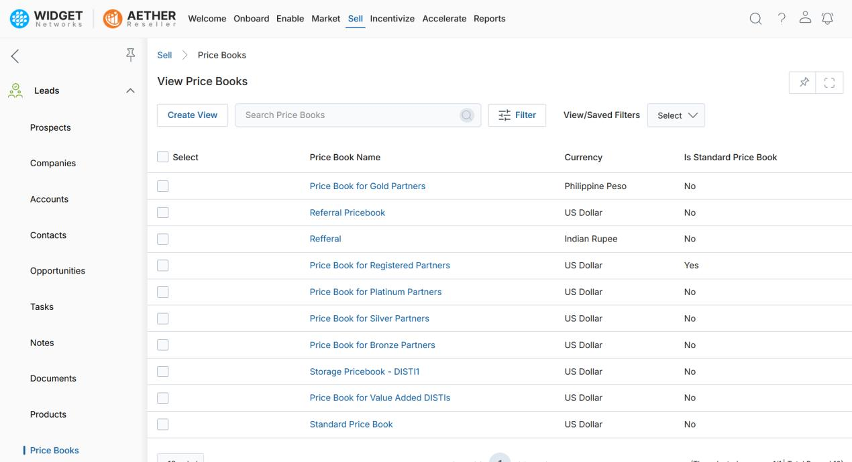
Task: Open the View/Saved Filters Select dropdown
Action: 676,115
